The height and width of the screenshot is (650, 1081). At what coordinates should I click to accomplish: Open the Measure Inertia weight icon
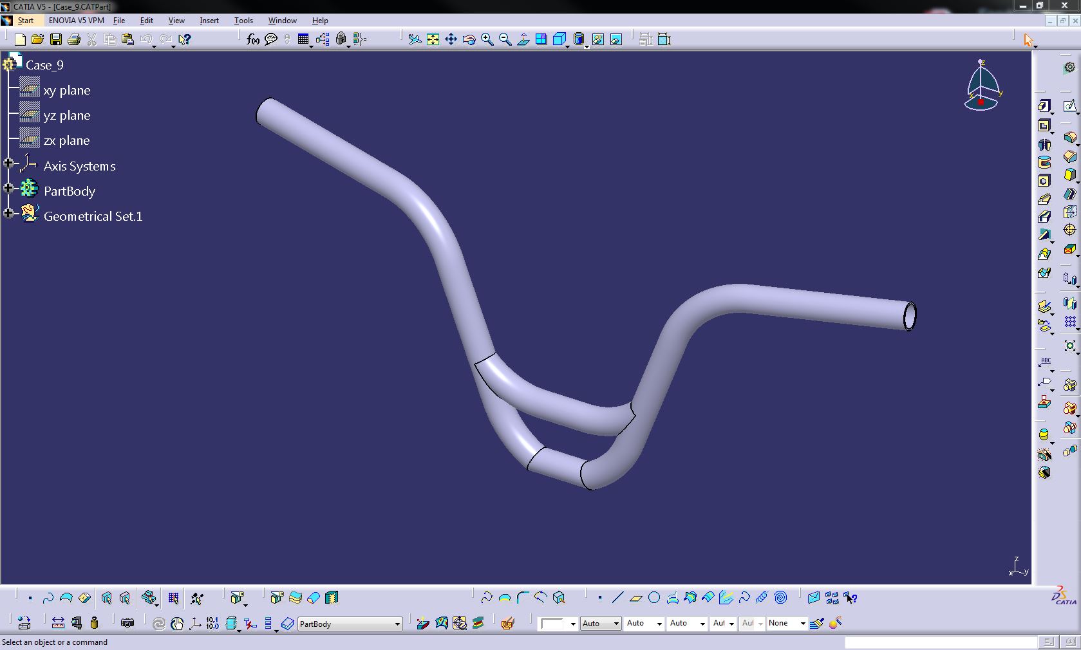pyautogui.click(x=95, y=623)
